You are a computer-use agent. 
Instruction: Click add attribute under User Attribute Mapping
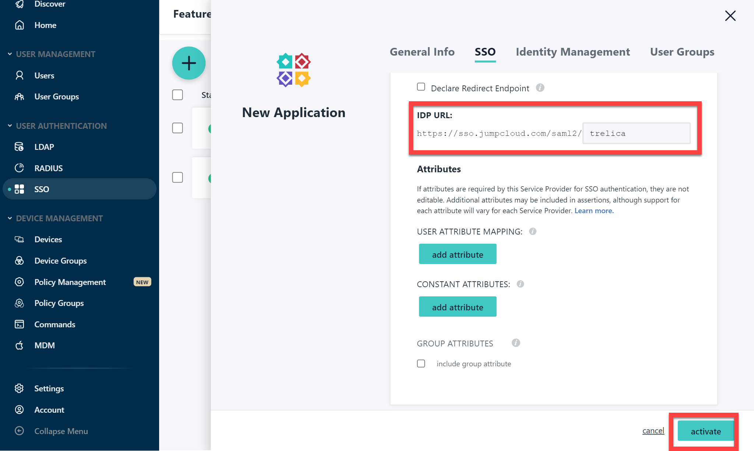coord(457,254)
